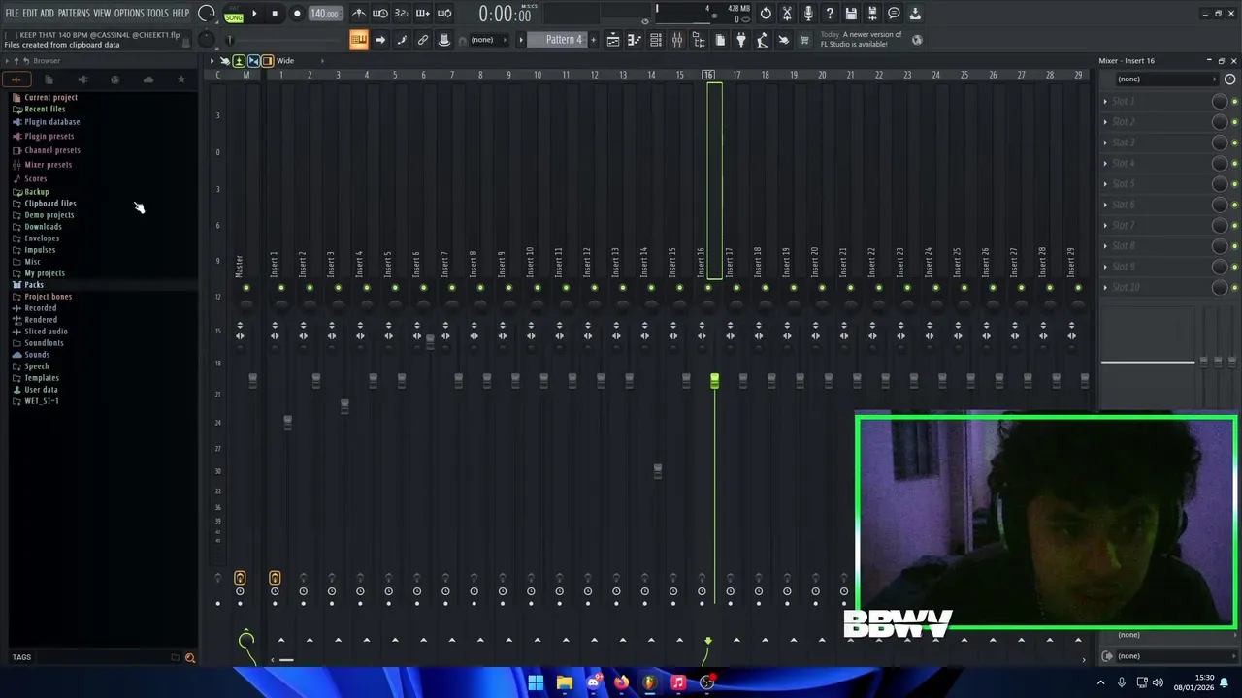Viewport: 1242px width, 698px height.
Task: Toggle the Mixer view icon in toolbar
Action: click(x=677, y=40)
